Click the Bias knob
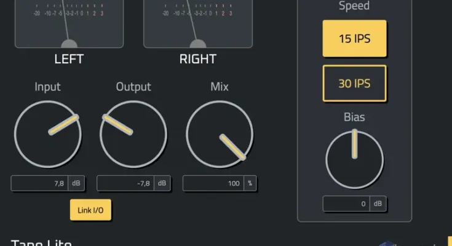This screenshot has width=452, height=246. tap(355, 160)
